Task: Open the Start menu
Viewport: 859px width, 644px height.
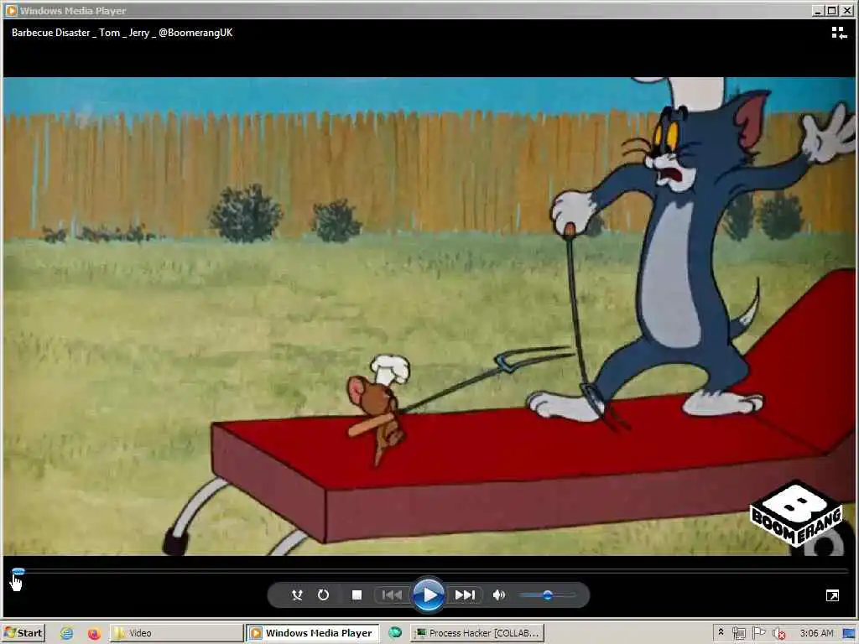Action: [23, 633]
